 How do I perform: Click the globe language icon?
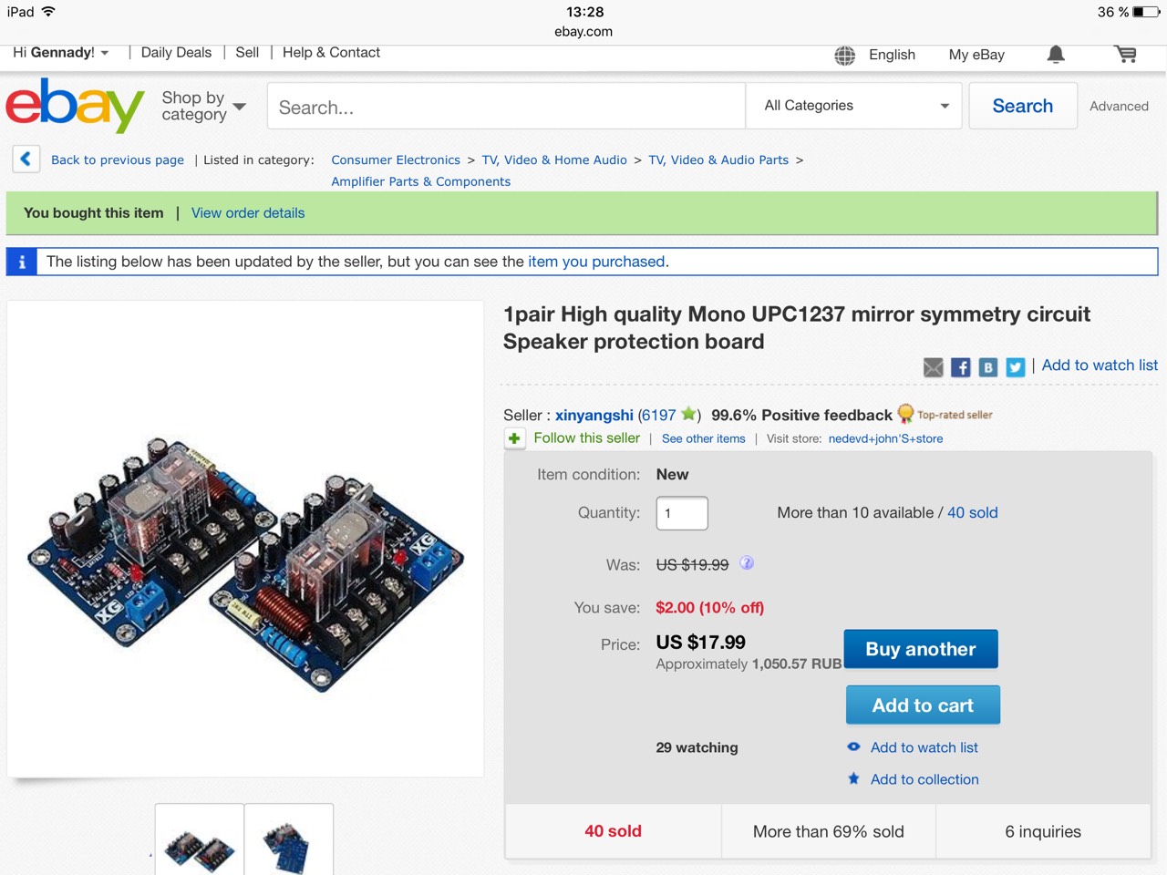click(x=845, y=56)
